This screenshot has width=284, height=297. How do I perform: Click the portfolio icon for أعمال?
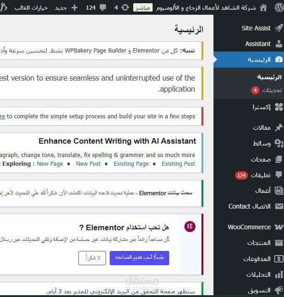279,191
